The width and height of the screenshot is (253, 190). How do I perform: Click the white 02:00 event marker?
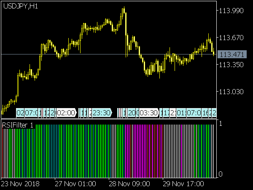coord(66,113)
